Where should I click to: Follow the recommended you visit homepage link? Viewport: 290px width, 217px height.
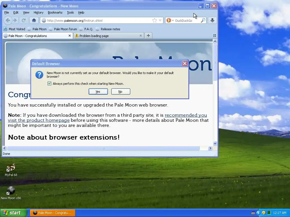[x=107, y=118]
